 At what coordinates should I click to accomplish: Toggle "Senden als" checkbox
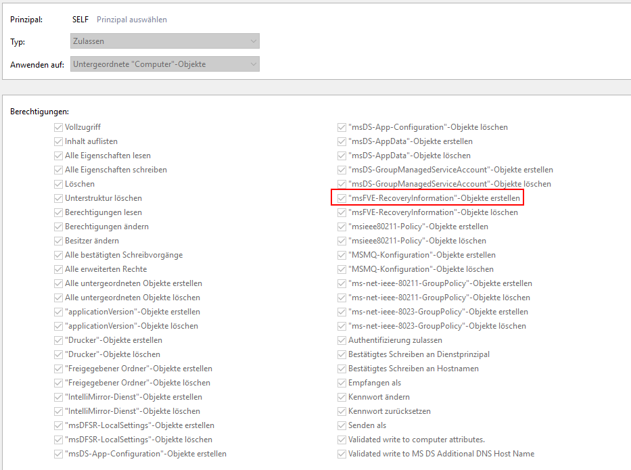[x=342, y=425]
